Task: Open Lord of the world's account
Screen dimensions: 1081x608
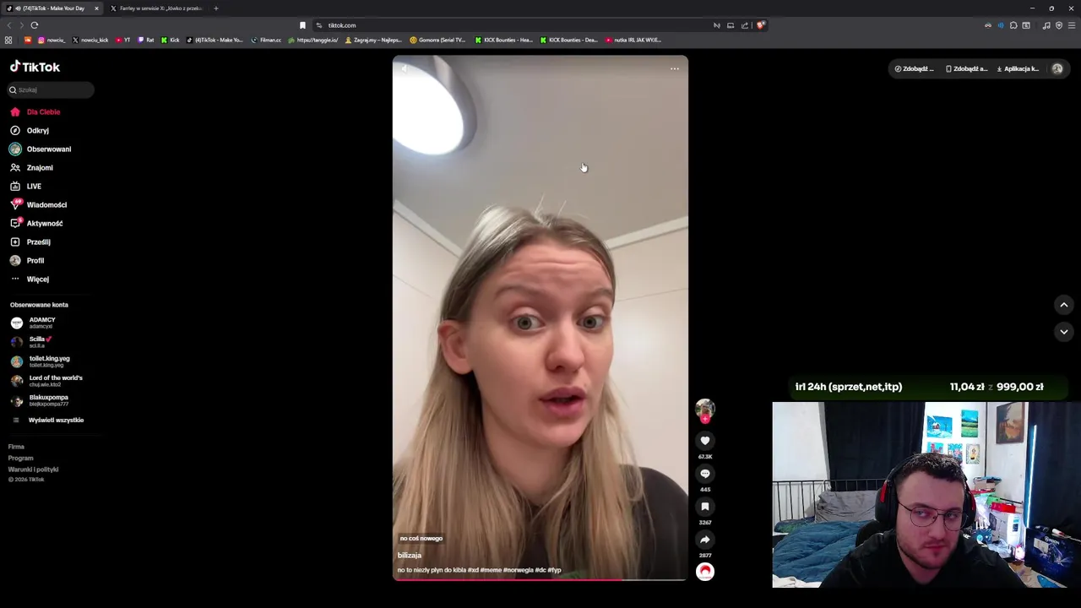Action: click(x=46, y=381)
